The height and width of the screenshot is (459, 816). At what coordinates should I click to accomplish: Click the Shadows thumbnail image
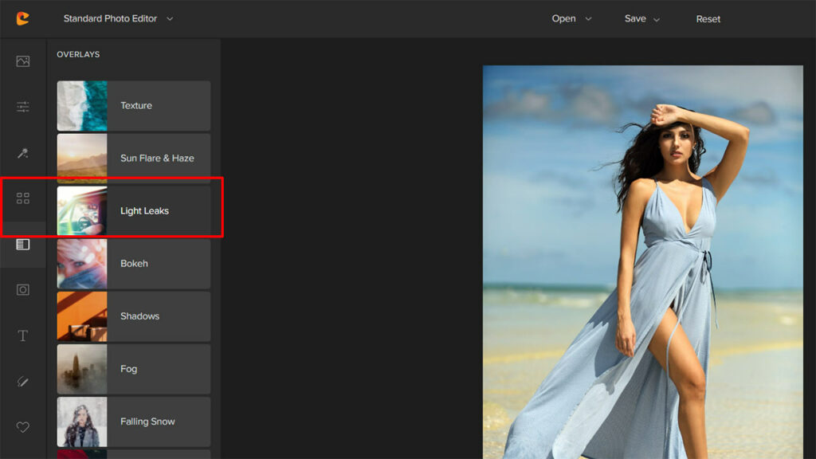[x=82, y=316]
